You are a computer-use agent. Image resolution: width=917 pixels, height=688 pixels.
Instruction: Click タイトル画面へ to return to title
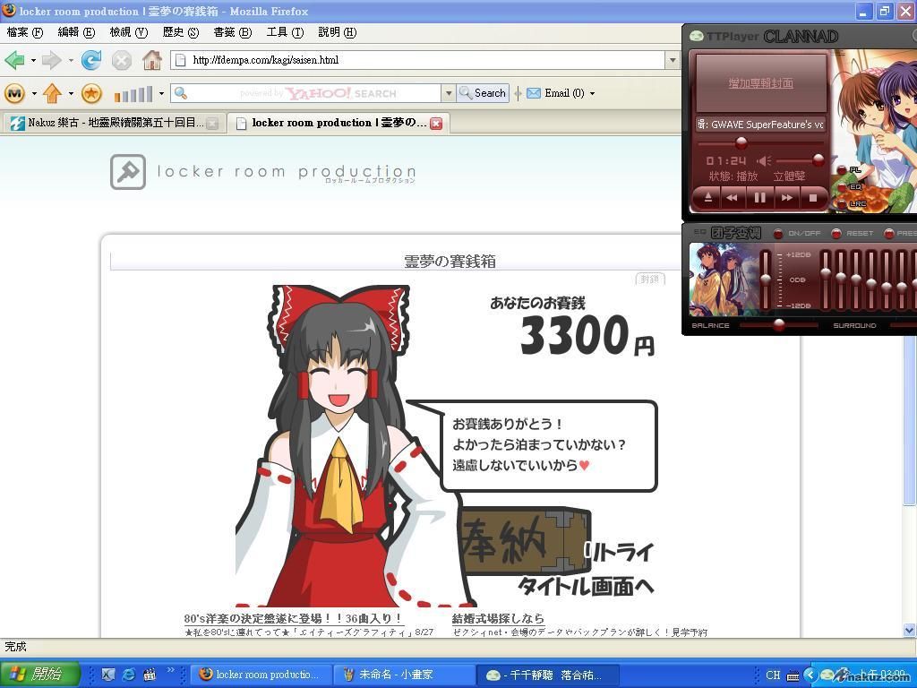pyautogui.click(x=586, y=586)
